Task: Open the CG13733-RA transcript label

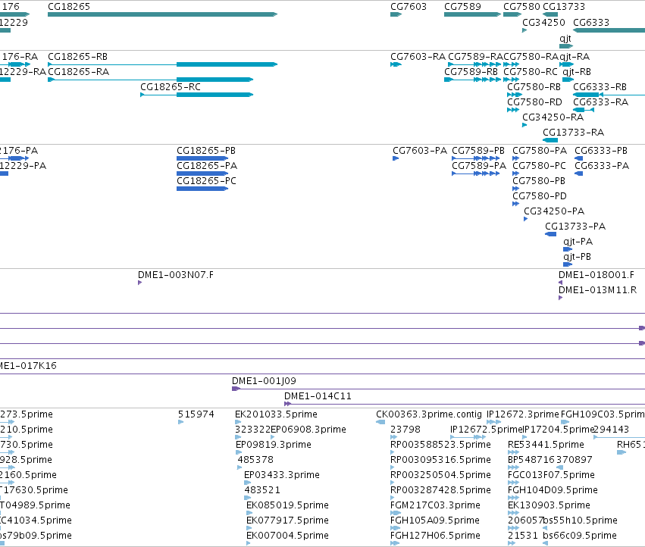Action: click(x=574, y=133)
